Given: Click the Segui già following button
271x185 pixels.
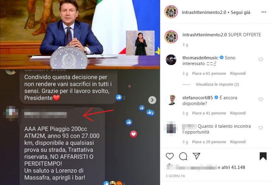Looking at the screenshot, I should 240,12.
